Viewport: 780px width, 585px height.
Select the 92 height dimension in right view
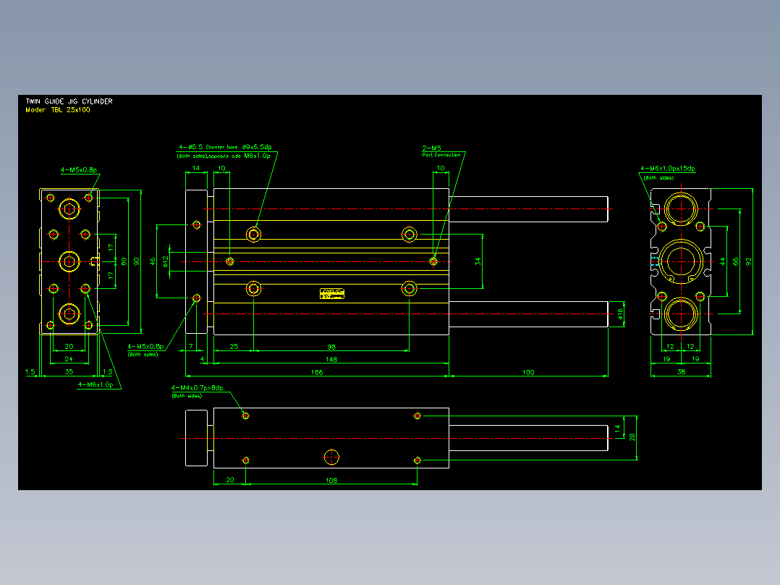click(x=749, y=261)
